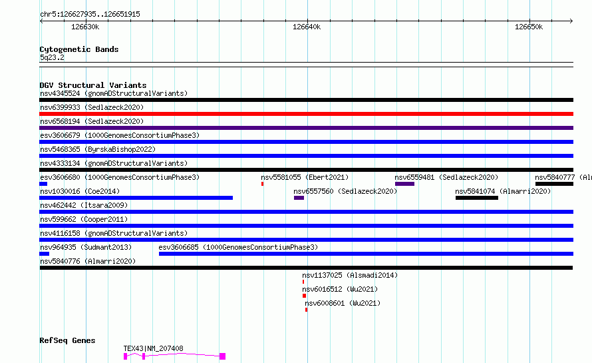Open nsv5468365 ByrskaBishop2022 label
Viewport: 592px width, 363px height.
point(98,149)
